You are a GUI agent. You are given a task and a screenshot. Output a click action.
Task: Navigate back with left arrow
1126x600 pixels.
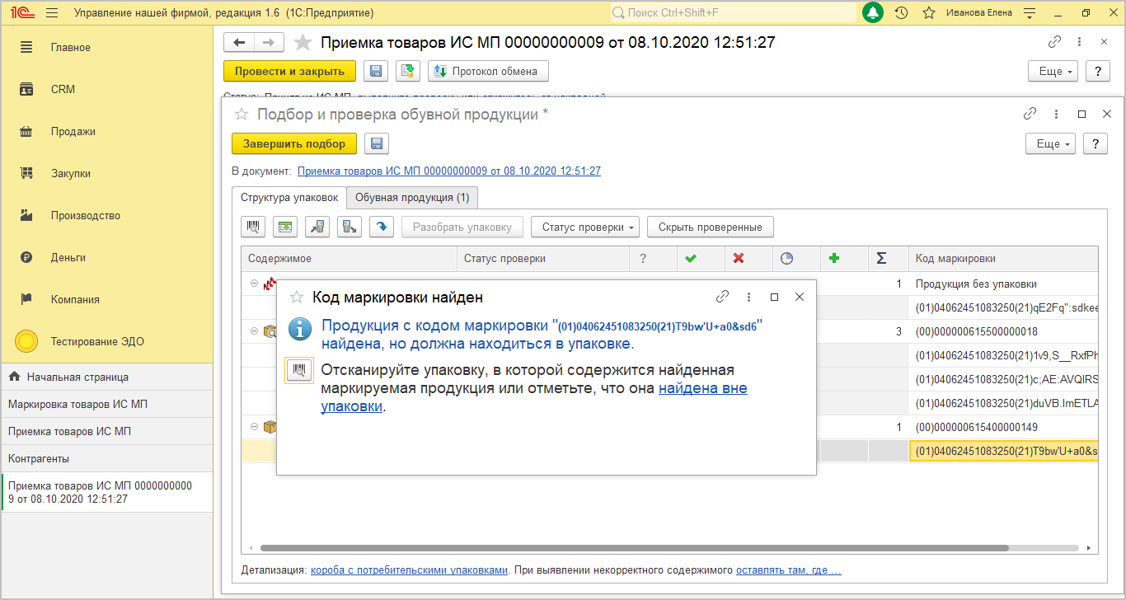(239, 43)
